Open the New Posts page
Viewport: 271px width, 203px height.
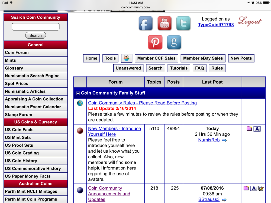point(241,58)
